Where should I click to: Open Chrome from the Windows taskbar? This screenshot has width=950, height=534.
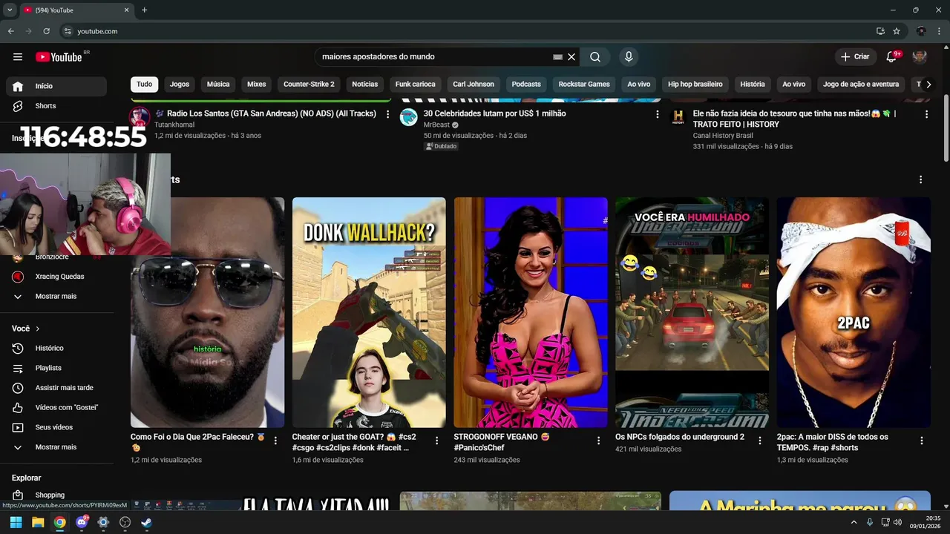tap(59, 522)
